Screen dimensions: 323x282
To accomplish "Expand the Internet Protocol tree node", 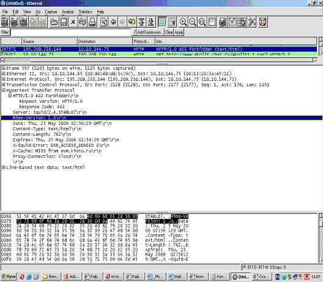I will pyautogui.click(x=4, y=79).
